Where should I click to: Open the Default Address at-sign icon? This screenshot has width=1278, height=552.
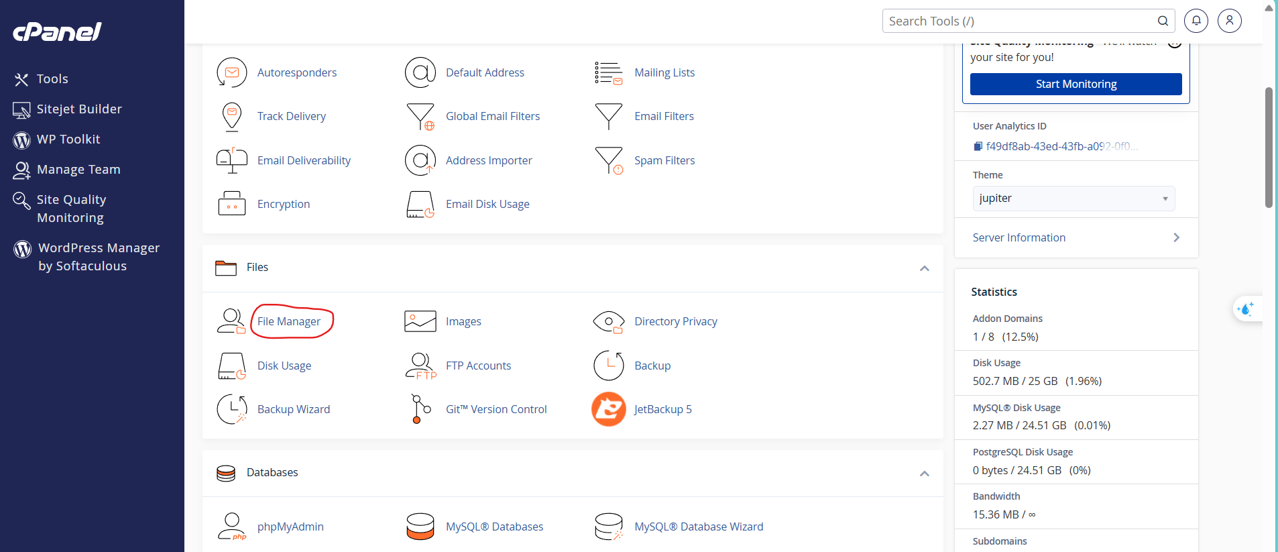coord(420,72)
